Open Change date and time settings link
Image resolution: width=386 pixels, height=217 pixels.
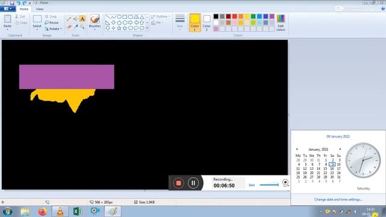(338, 200)
